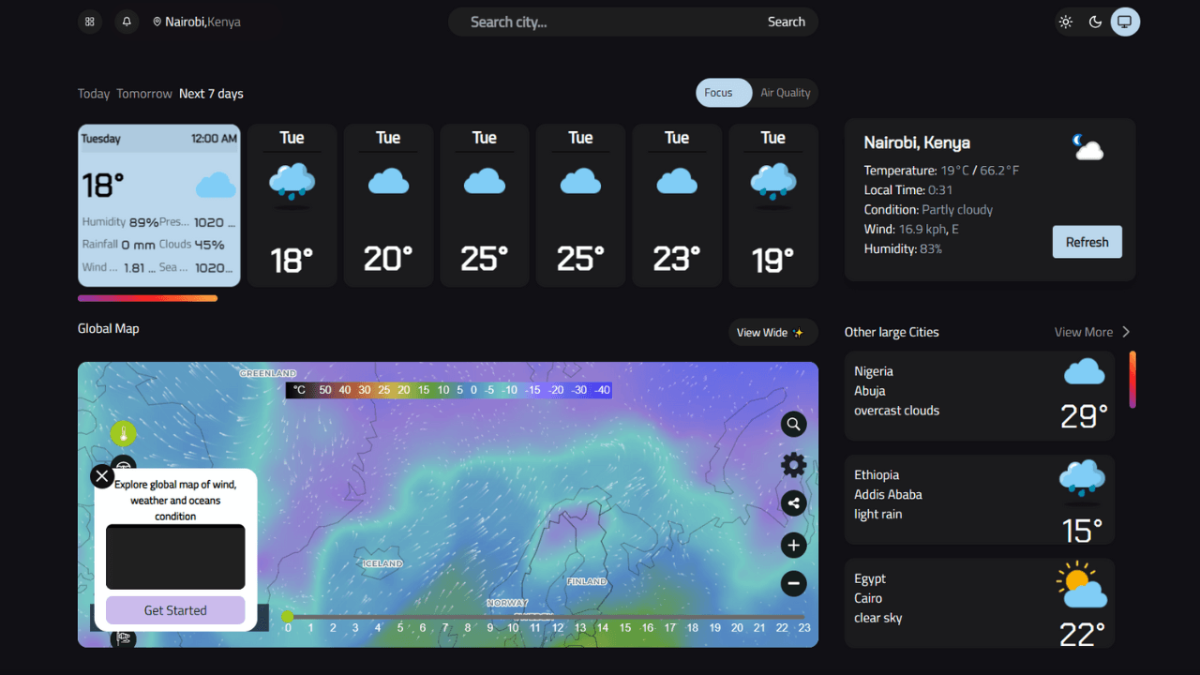This screenshot has width=1200, height=675.
Task: Switch to light theme sun icon
Action: [x=1066, y=22]
